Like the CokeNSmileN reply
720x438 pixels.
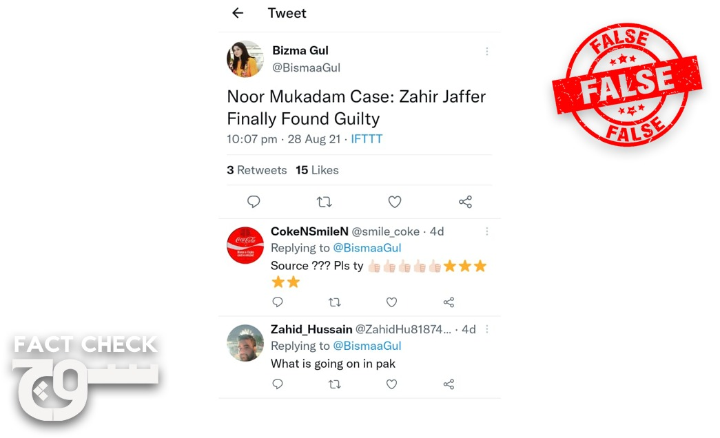pos(391,302)
